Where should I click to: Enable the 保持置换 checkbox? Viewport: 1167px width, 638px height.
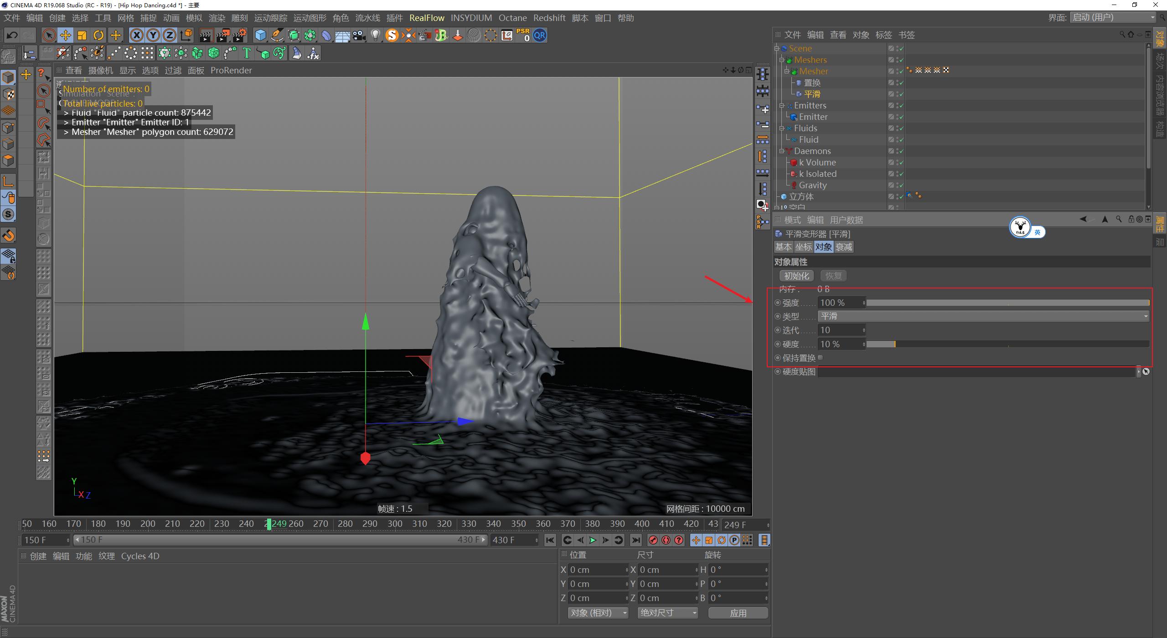pyautogui.click(x=821, y=358)
